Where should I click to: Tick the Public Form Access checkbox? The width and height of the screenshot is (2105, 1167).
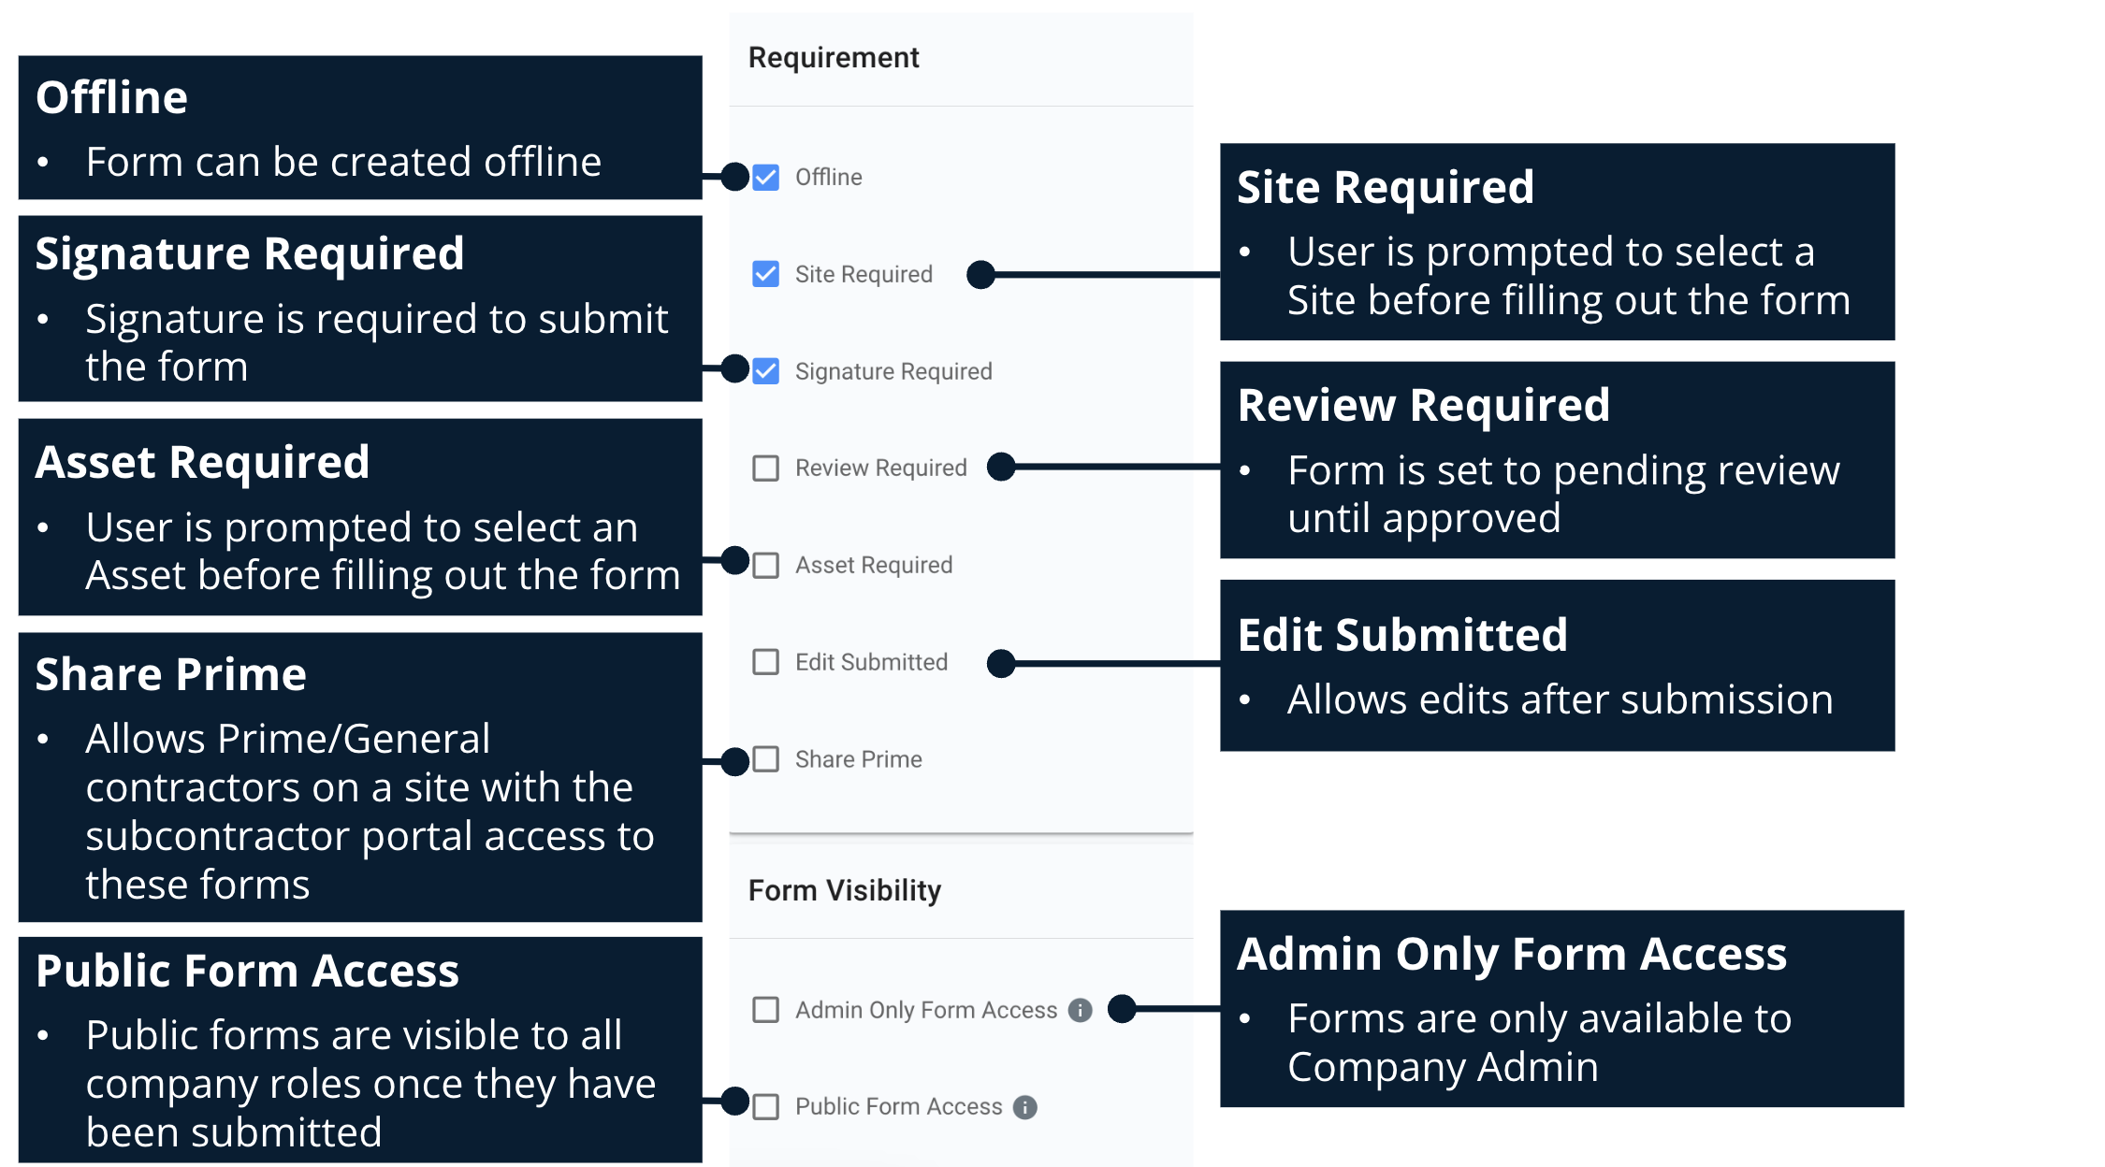pos(765,1107)
